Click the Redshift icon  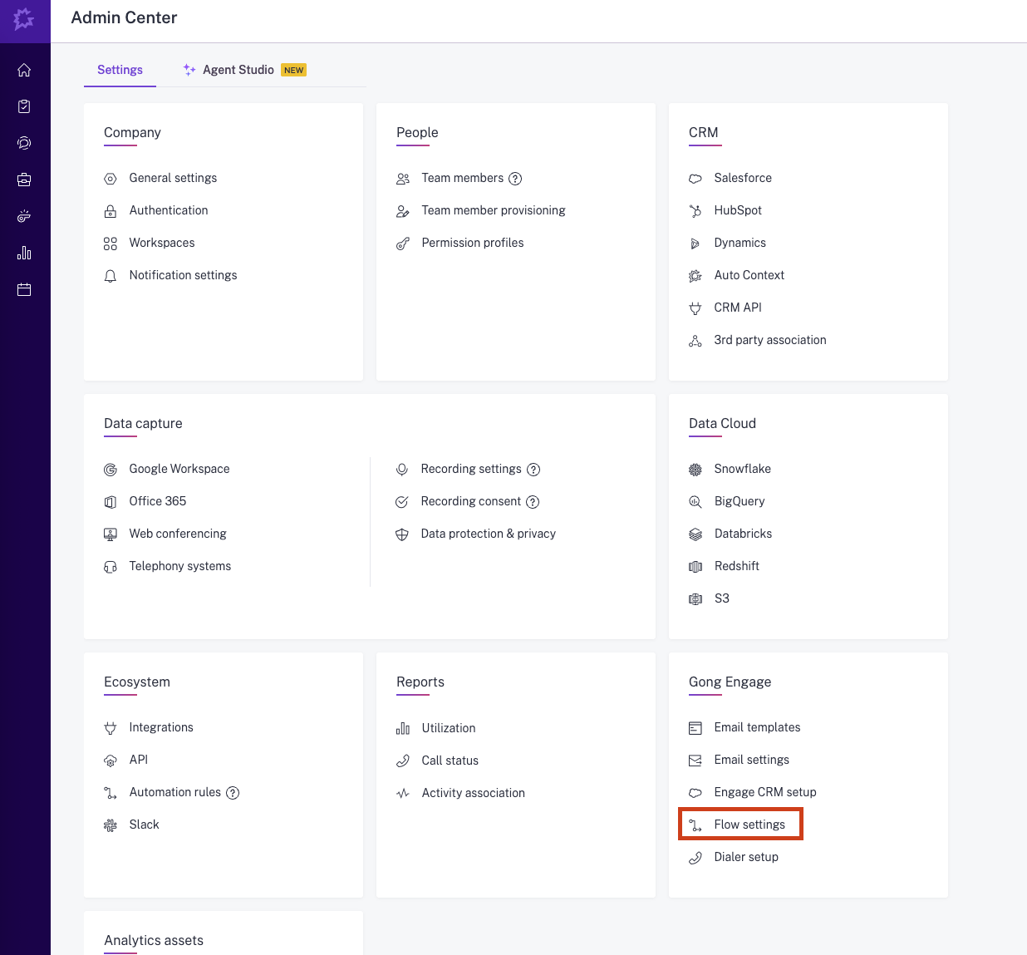coord(695,567)
